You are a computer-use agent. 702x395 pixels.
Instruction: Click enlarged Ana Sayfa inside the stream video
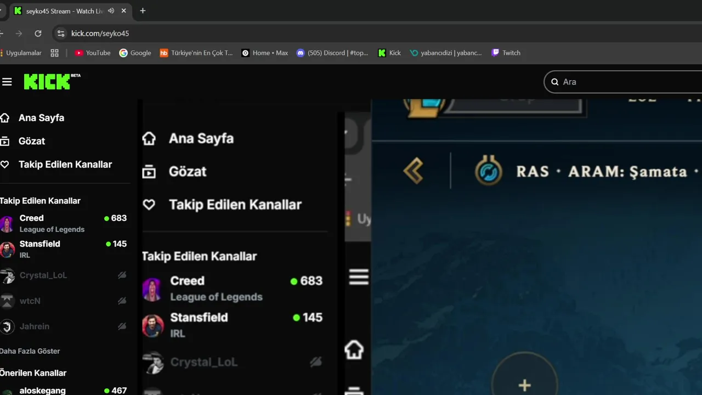[x=201, y=139]
